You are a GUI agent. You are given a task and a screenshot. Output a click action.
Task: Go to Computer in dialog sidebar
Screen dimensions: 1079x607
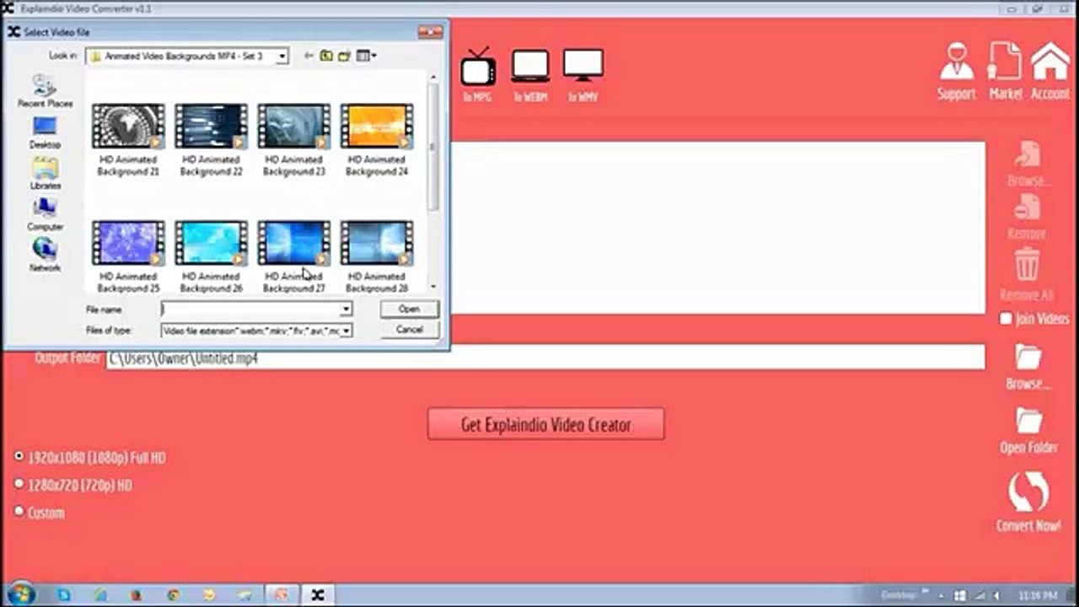point(45,215)
